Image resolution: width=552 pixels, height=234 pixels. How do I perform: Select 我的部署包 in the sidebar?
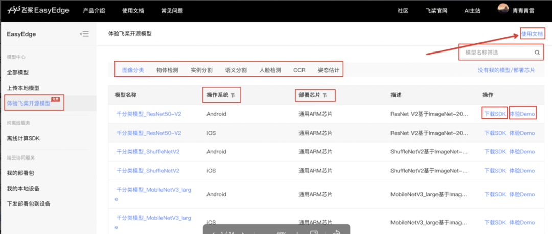click(x=20, y=173)
